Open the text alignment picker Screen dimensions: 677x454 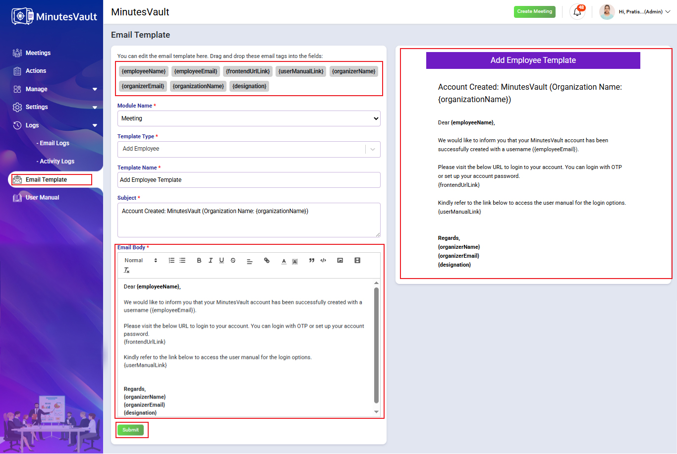(x=249, y=261)
